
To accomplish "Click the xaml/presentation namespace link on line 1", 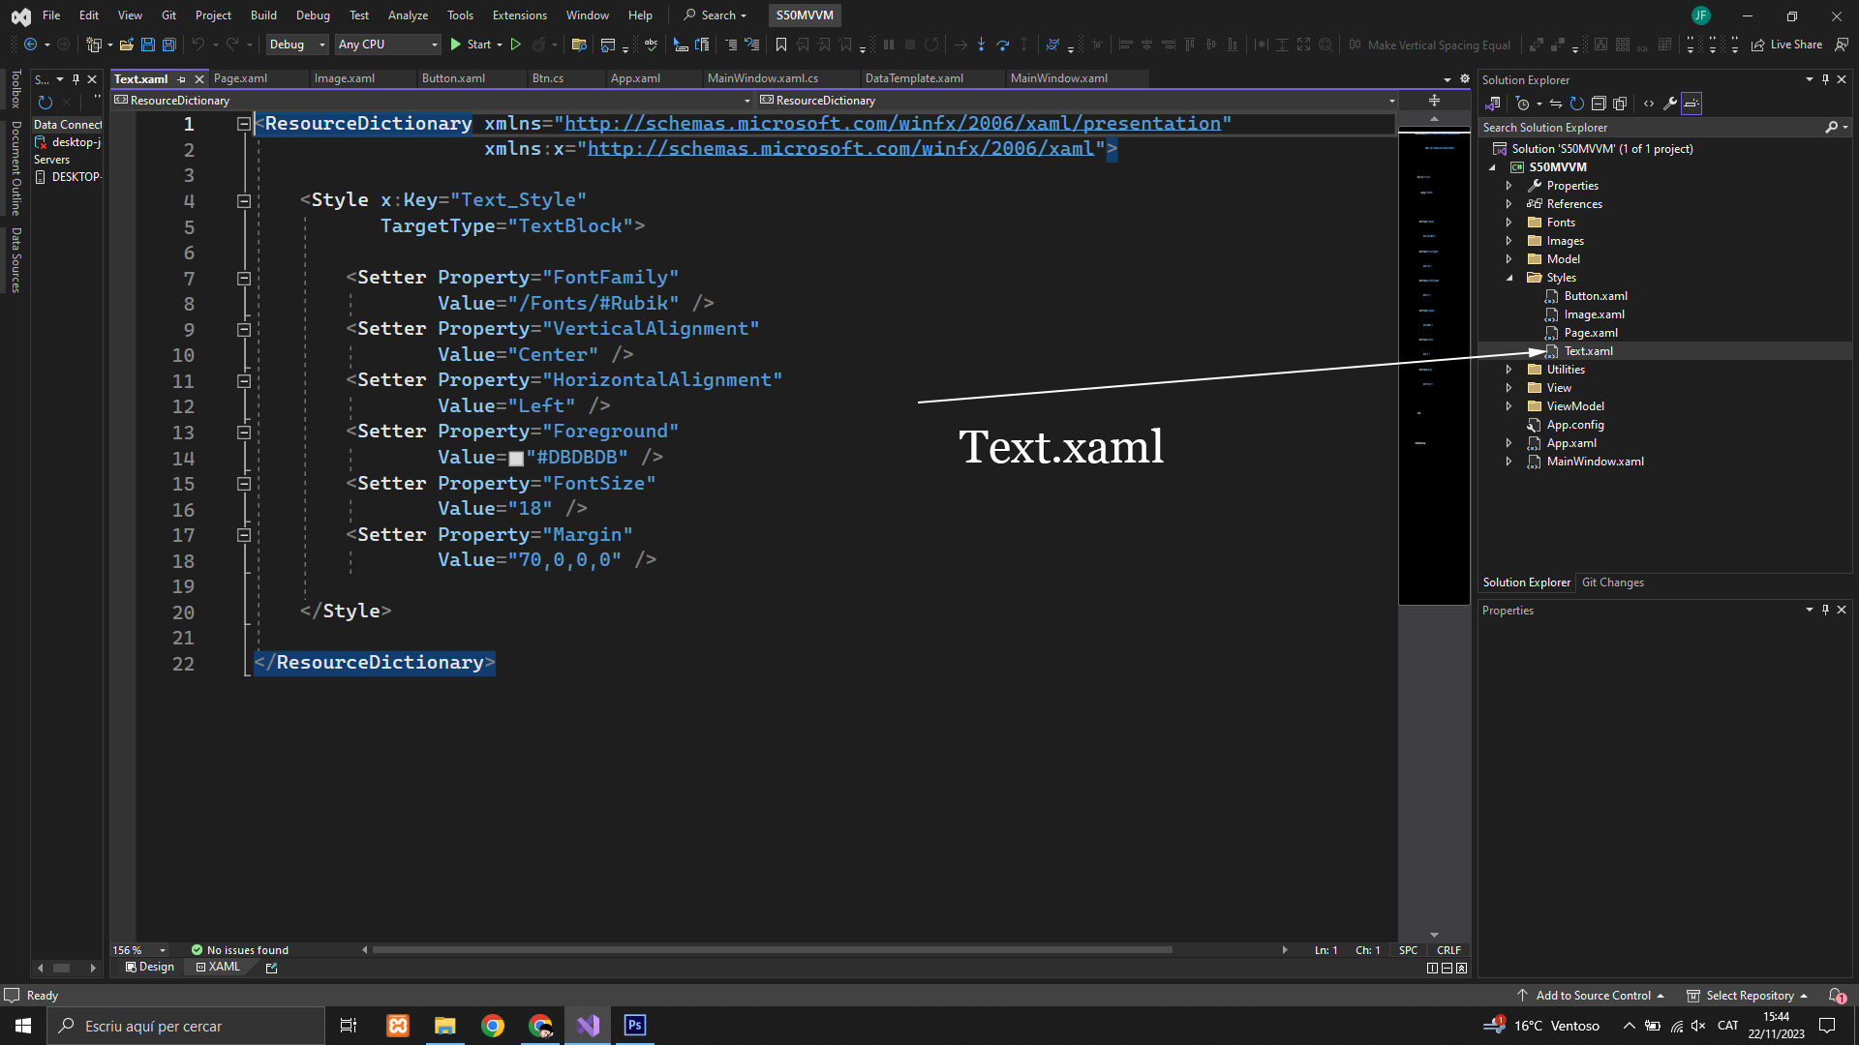I will pyautogui.click(x=892, y=124).
